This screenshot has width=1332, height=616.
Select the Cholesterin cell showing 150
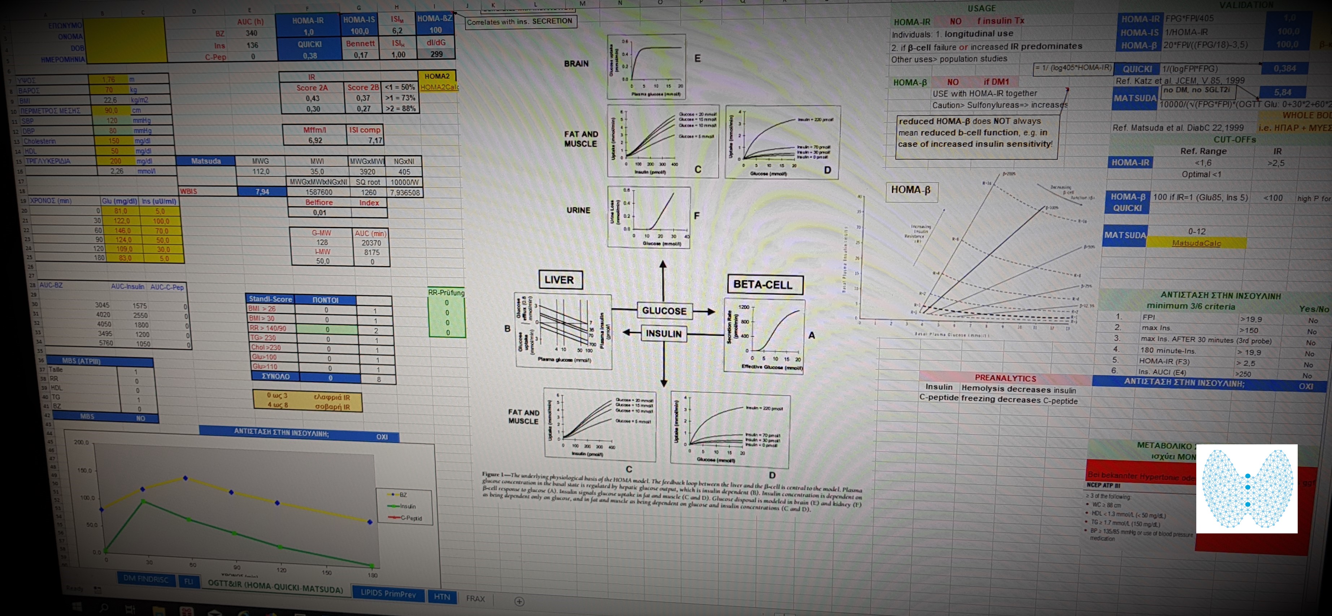click(114, 141)
